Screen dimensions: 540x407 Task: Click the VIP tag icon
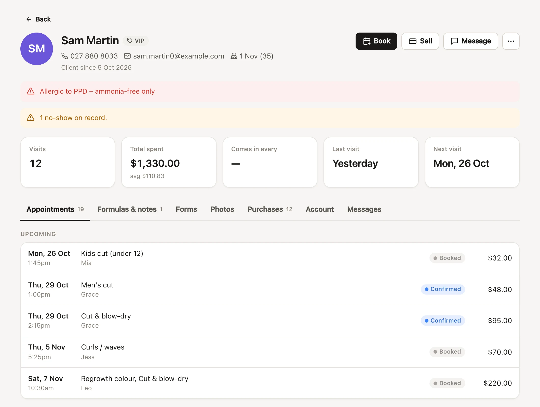(x=130, y=41)
